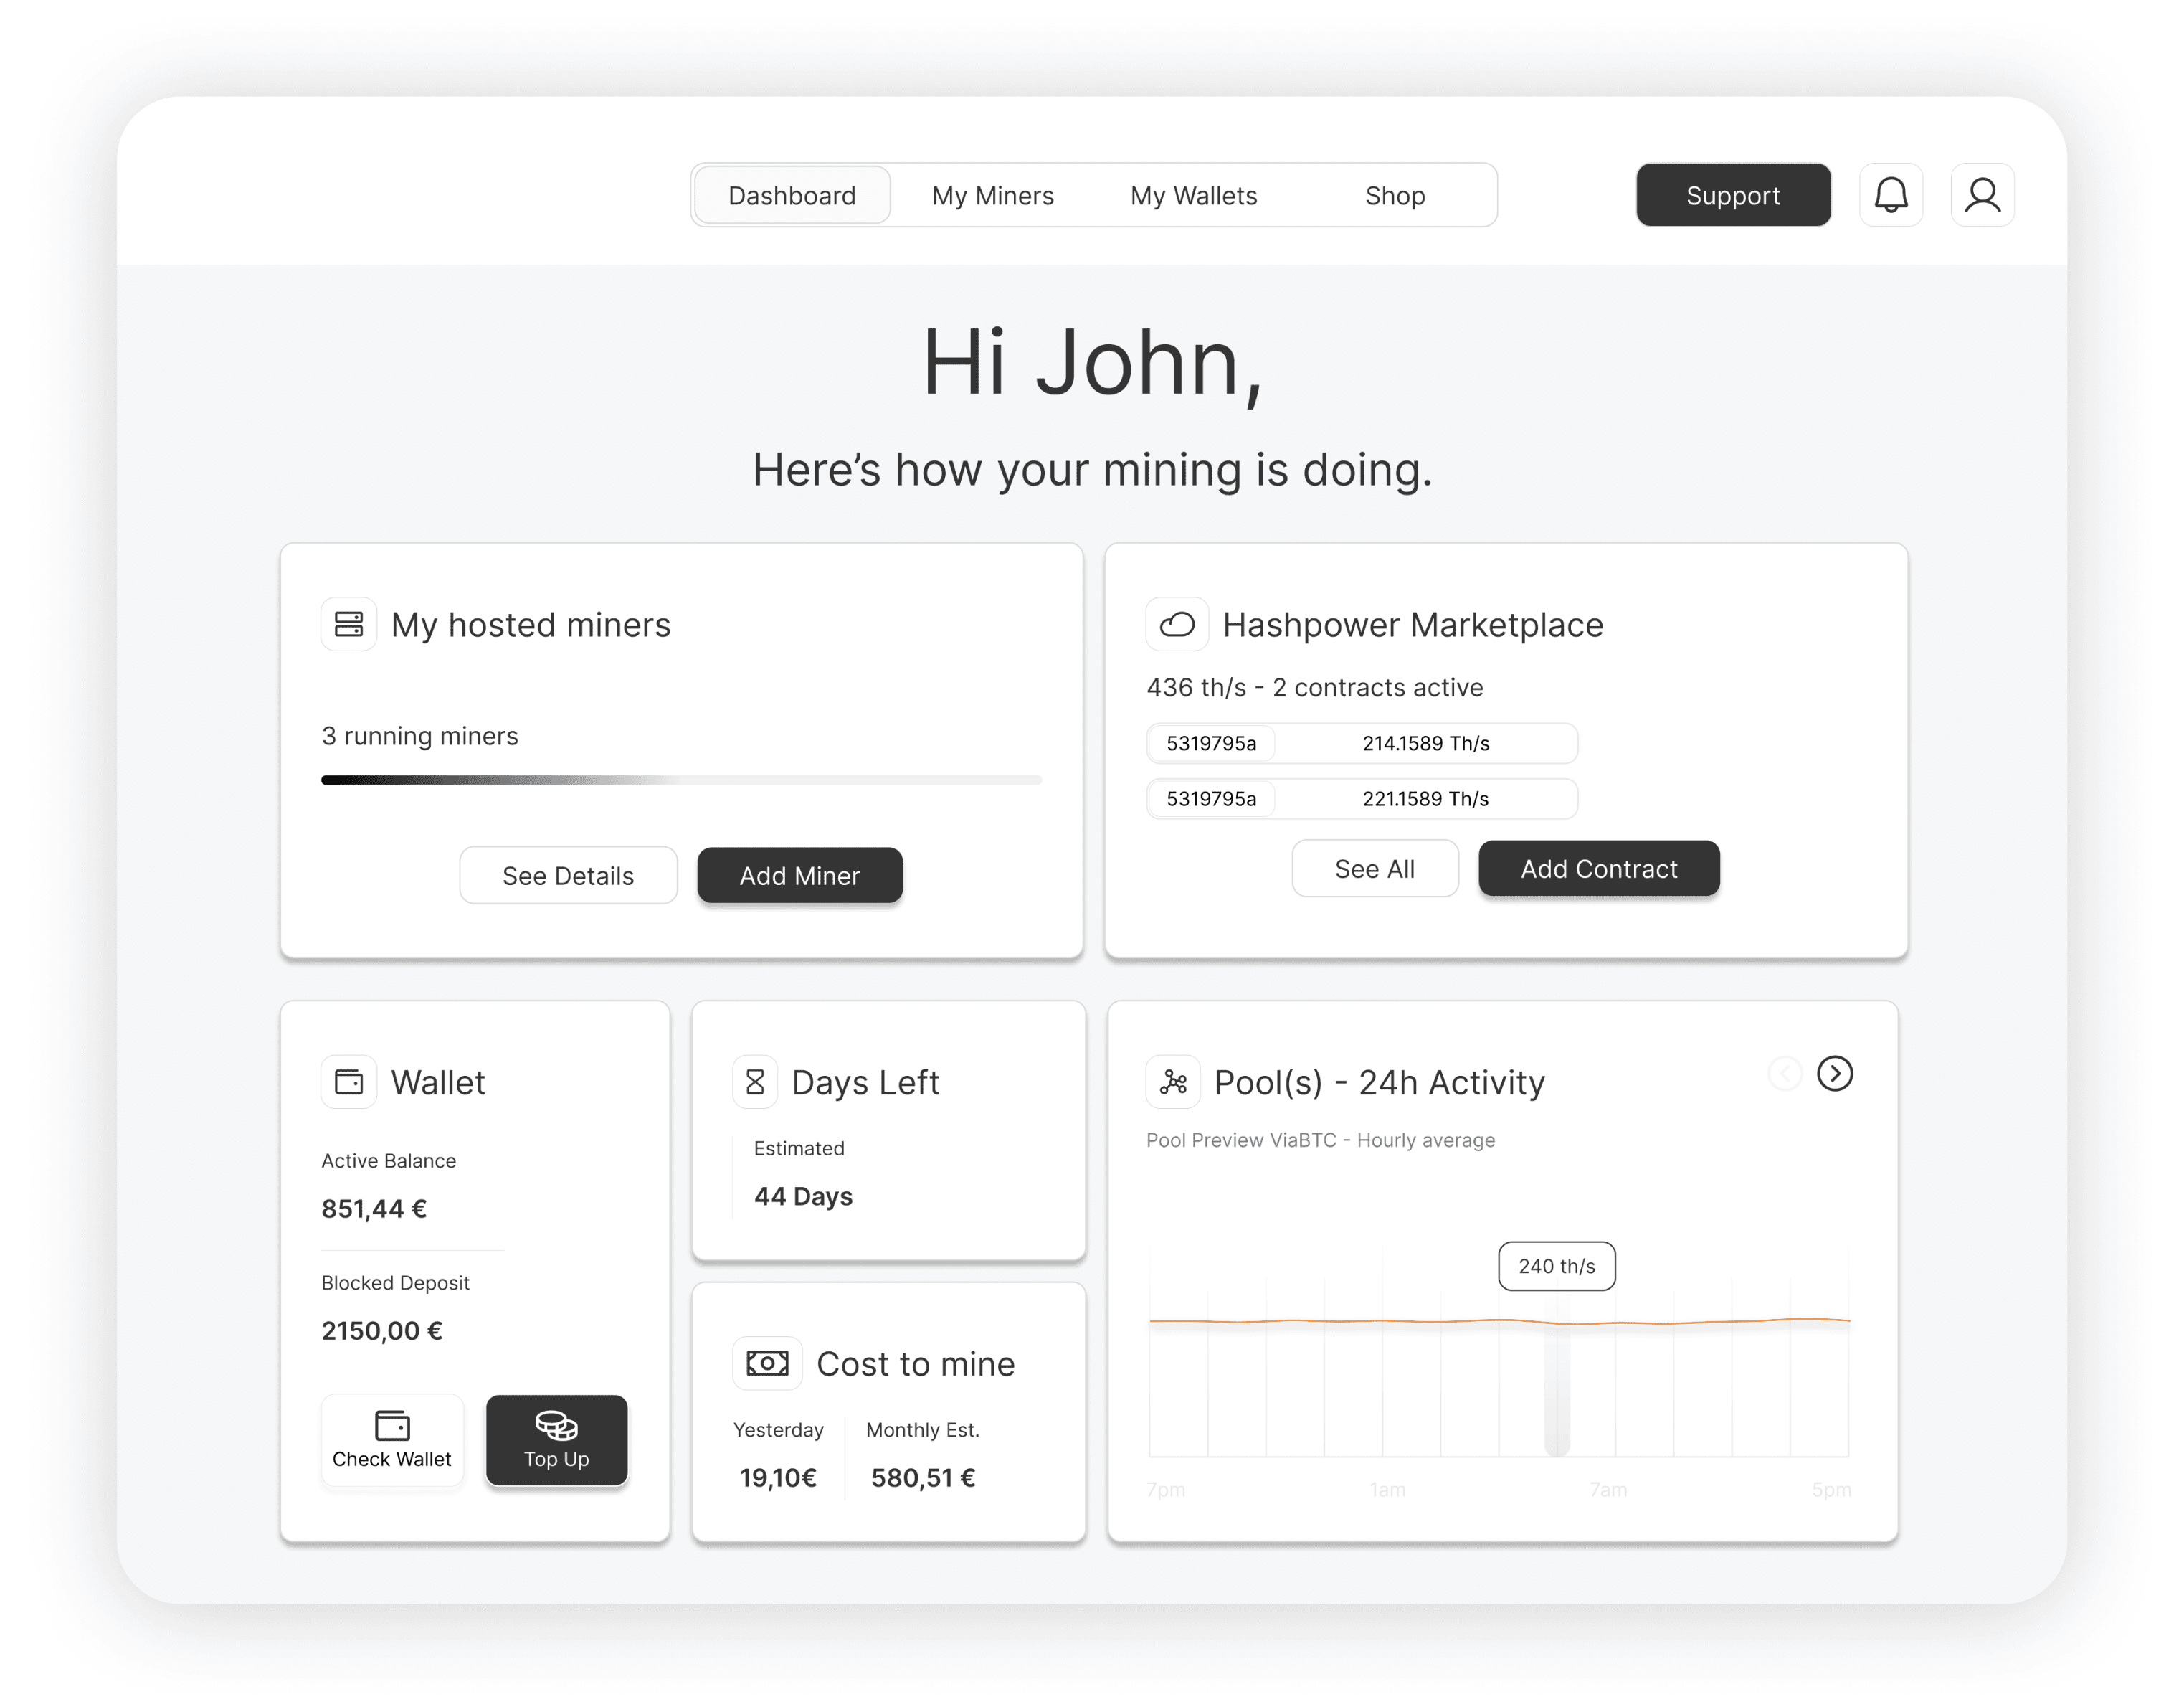2184x1707 pixels.
Task: Open the Shop tab
Action: pyautogui.click(x=1394, y=195)
